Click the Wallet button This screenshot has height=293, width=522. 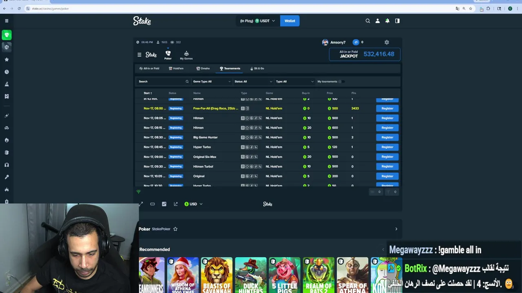290,21
